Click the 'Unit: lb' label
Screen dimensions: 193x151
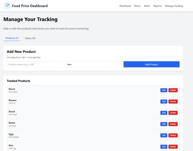pos(12,103)
